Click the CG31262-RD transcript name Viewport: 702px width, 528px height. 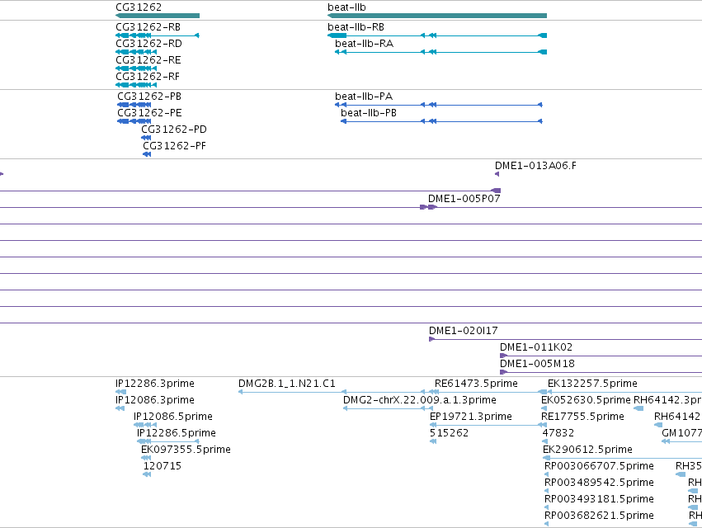click(x=148, y=44)
